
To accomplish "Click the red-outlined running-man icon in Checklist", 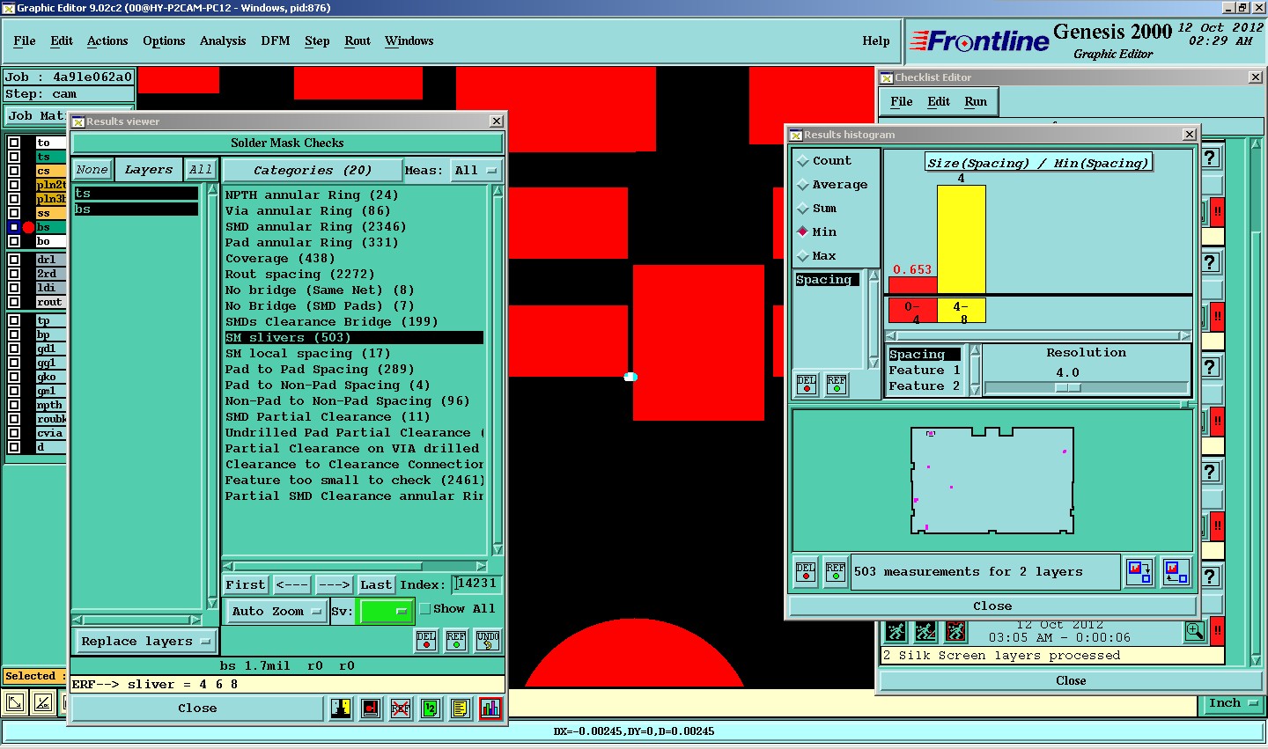I will point(955,632).
